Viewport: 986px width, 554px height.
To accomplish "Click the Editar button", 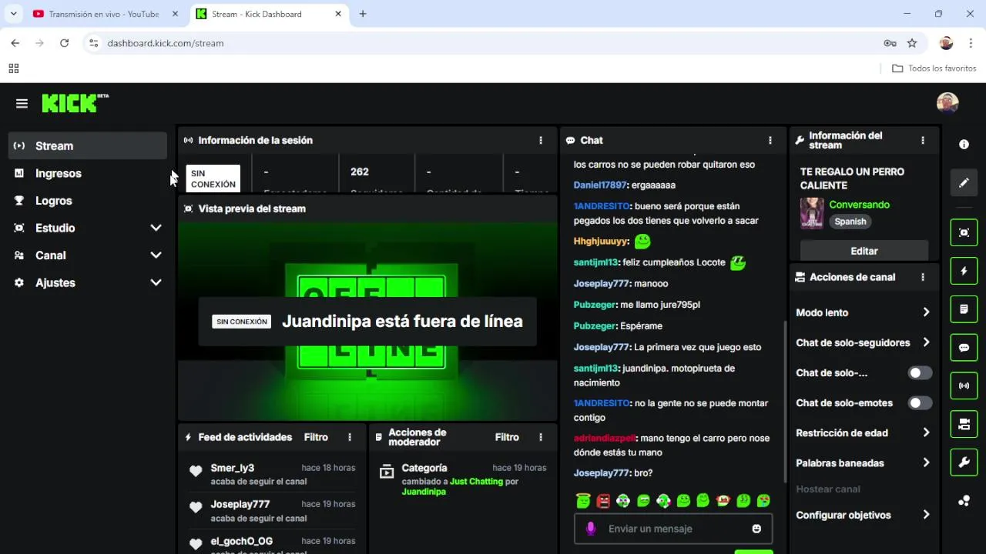I will click(864, 251).
